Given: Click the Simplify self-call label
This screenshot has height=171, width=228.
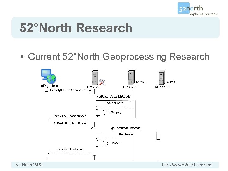Looking at the screenshot, I should (x=116, y=112).
